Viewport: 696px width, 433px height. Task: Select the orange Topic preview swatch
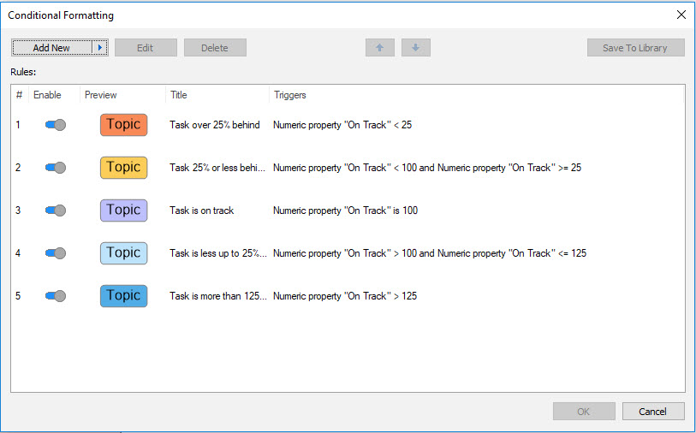(x=123, y=125)
